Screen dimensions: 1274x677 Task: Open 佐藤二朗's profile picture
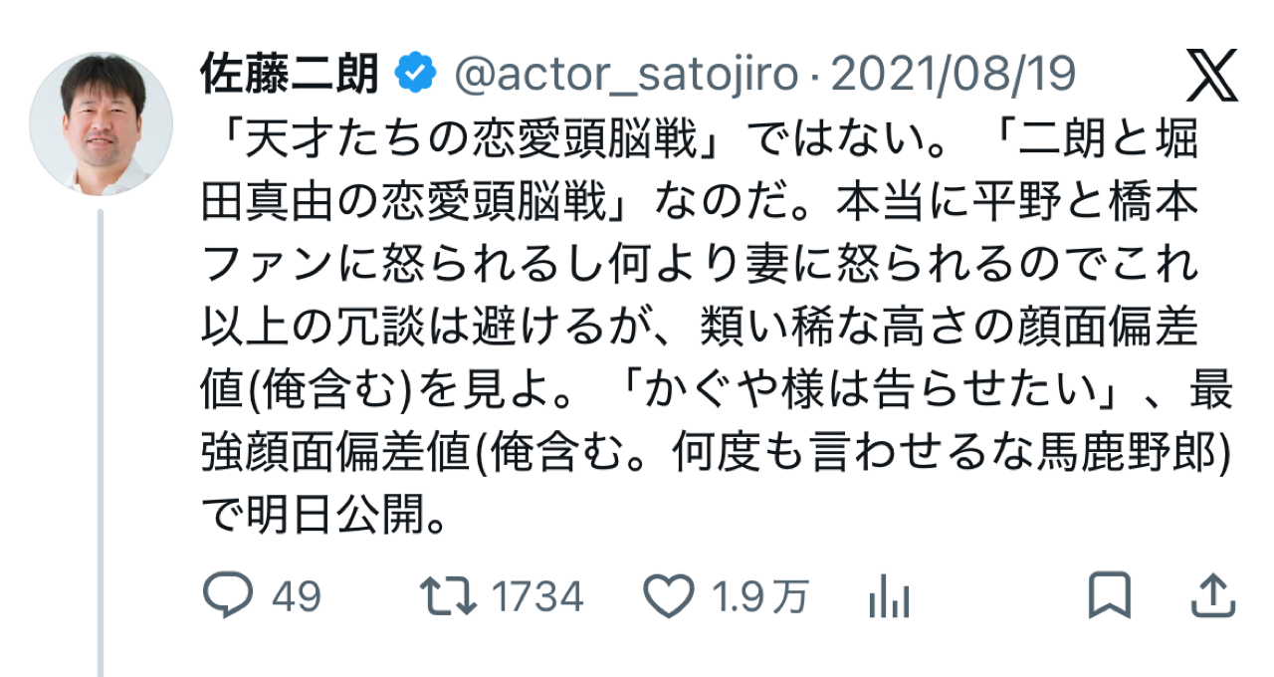[x=100, y=123]
